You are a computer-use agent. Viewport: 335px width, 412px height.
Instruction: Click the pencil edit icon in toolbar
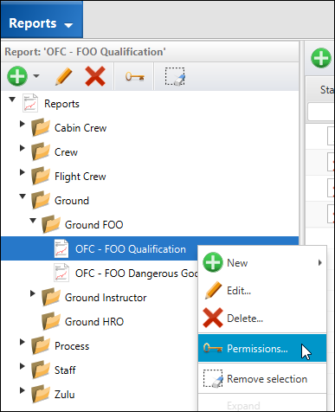(64, 76)
